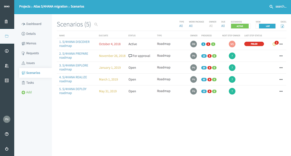Click the PN owner avatar in DEPLOY row
This screenshot has width=291, height=156.
[x=193, y=91]
